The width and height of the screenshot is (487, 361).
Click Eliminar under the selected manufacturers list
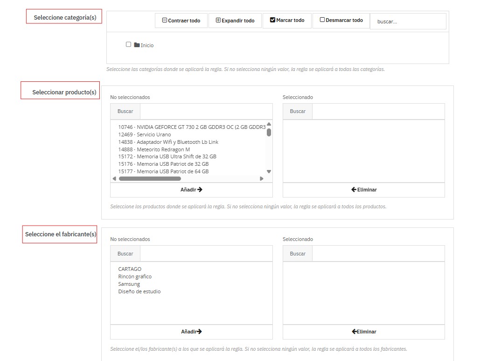pyautogui.click(x=364, y=332)
